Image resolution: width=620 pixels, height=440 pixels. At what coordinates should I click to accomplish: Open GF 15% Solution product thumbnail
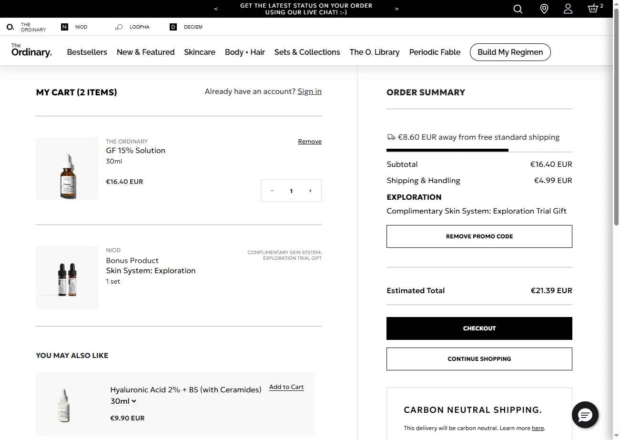(67, 169)
